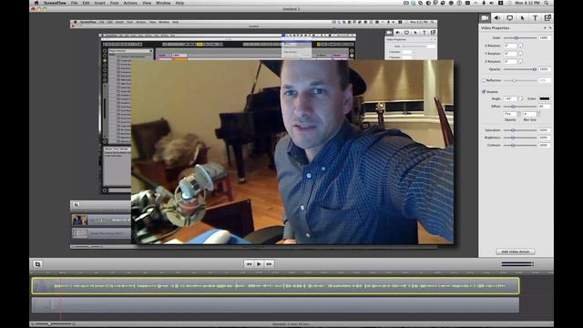Click the timeline zoom slider

click(53, 324)
